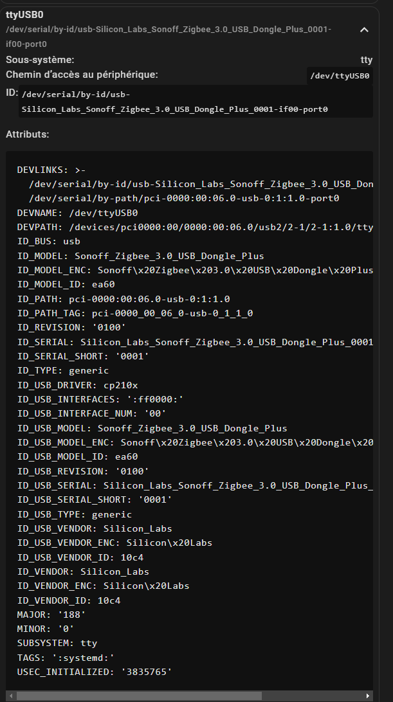Click the Attributs label

pyautogui.click(x=27, y=134)
